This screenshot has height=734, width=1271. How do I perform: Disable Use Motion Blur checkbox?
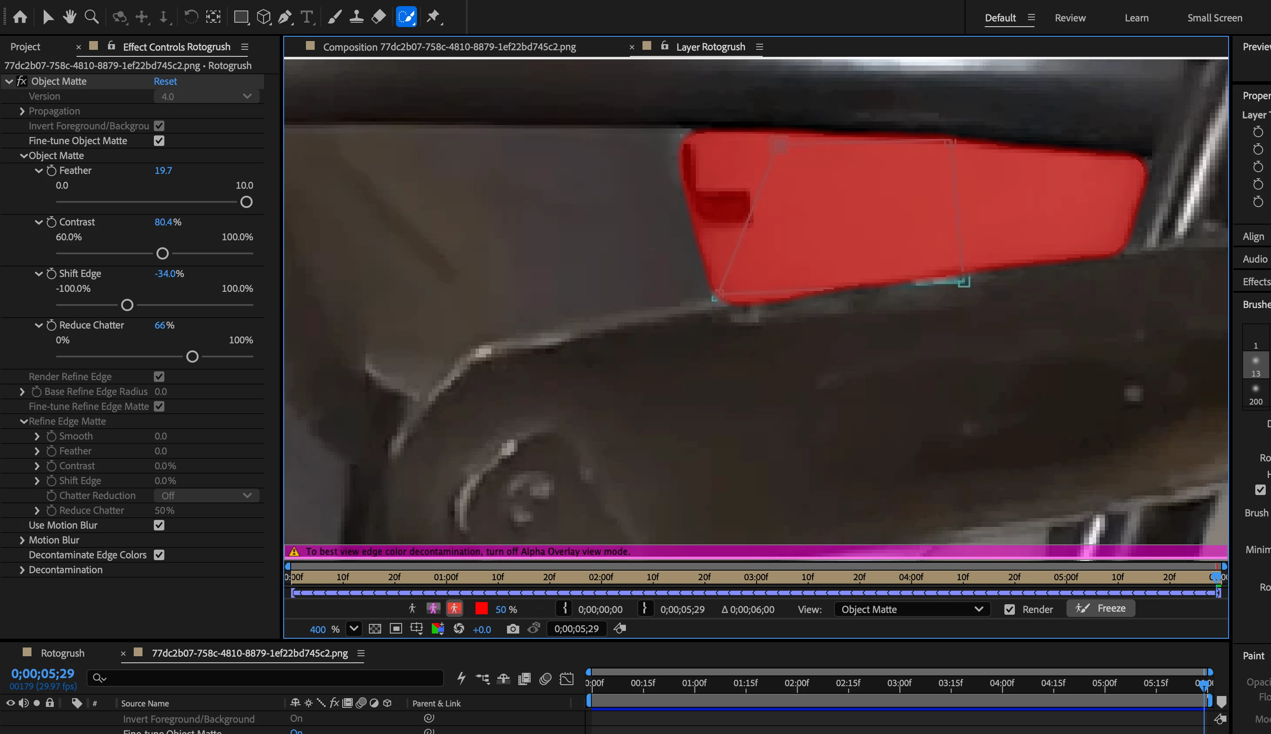click(159, 525)
